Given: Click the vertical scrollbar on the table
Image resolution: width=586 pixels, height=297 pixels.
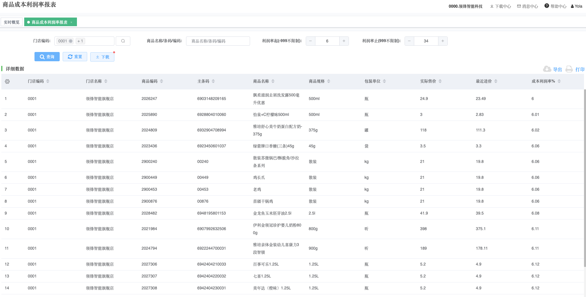Looking at the screenshot, I should coord(585,178).
